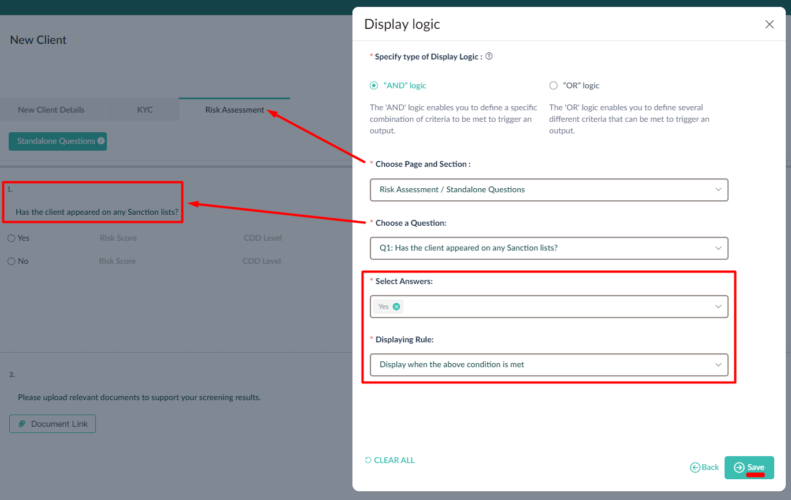Click the Save arrow icon

click(x=739, y=467)
